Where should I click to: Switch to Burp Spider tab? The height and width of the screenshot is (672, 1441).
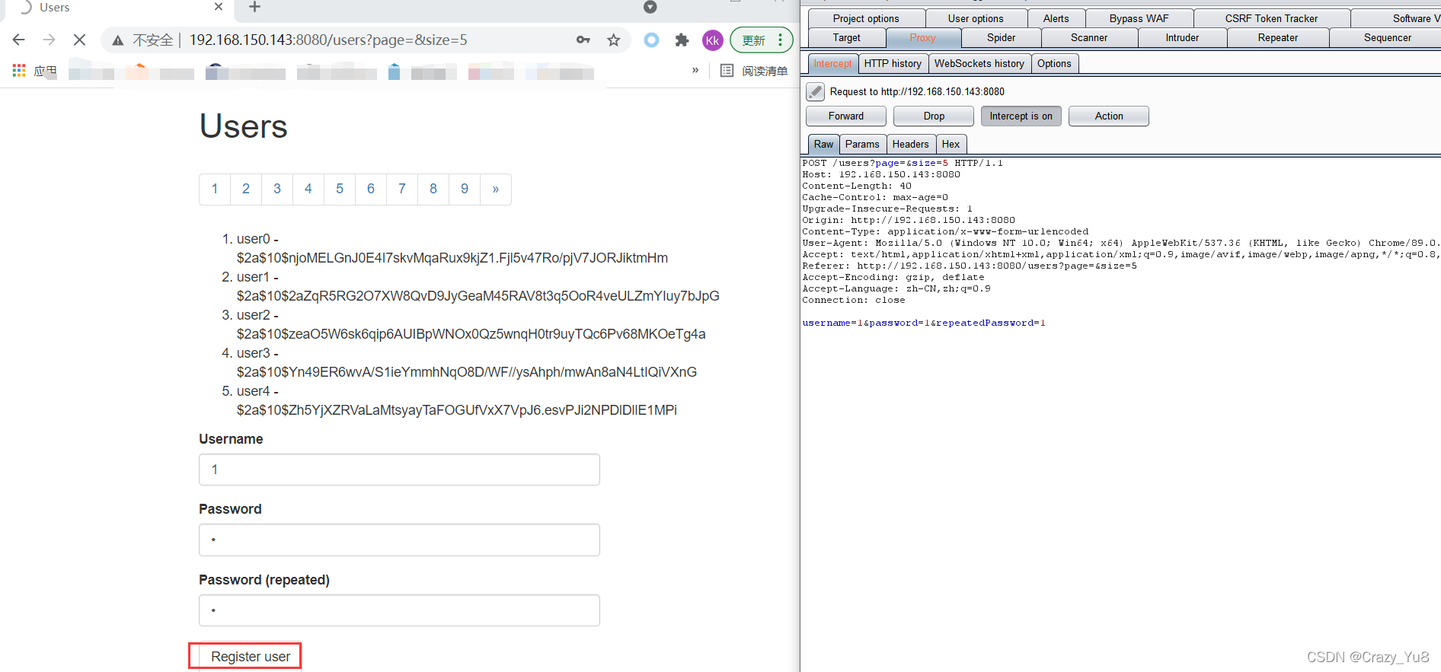click(x=1002, y=37)
